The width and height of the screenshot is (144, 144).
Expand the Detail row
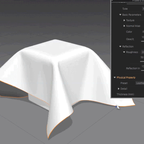point(119,89)
